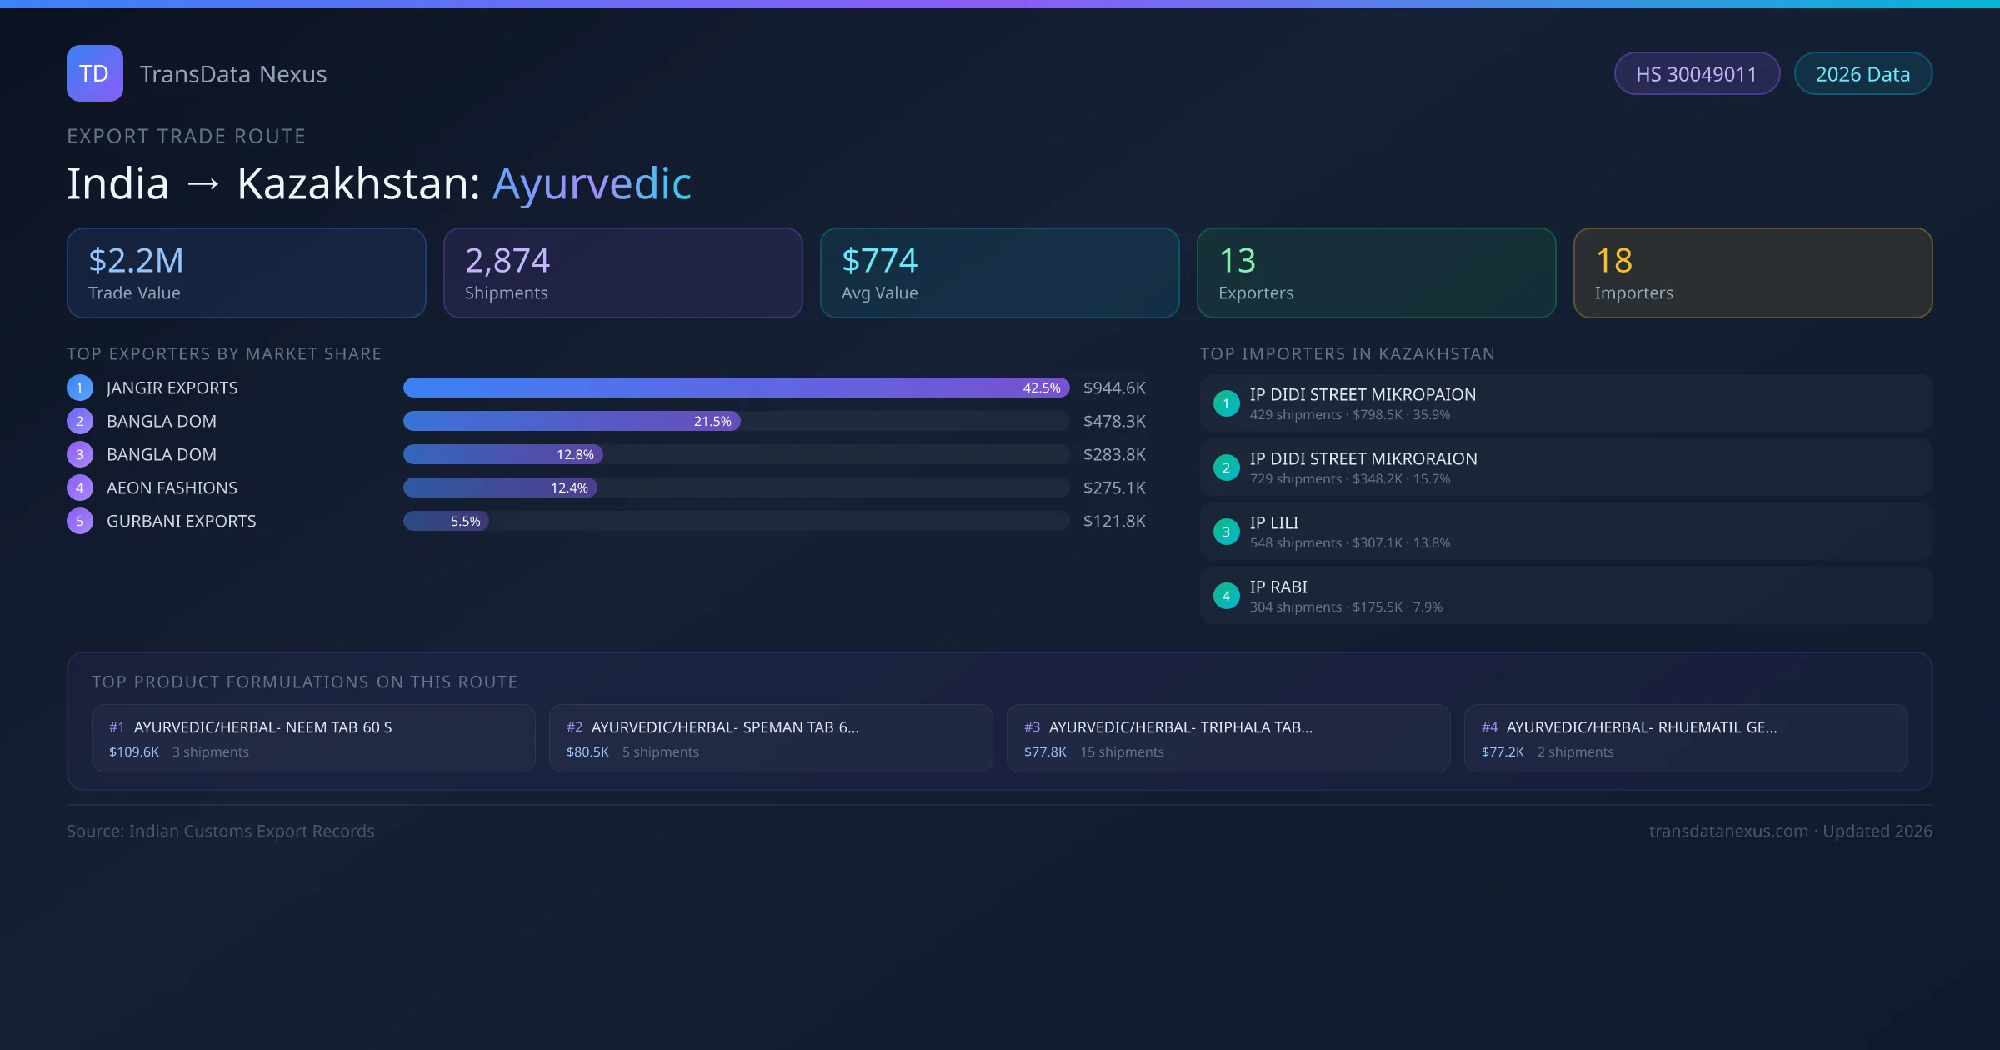Open the #1 Neem Tab 60 S product
The image size is (2000, 1050).
point(313,738)
